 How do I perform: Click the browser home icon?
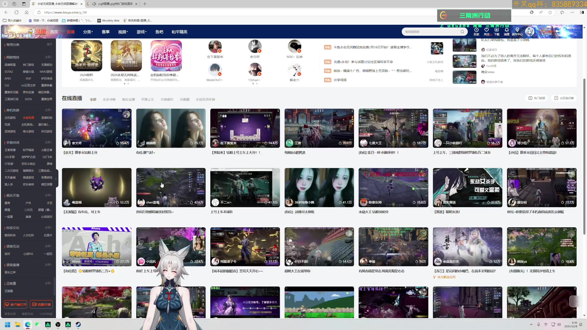click(x=27, y=12)
